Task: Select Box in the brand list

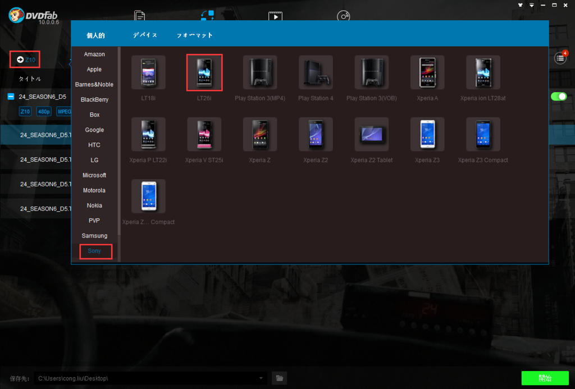Action: click(94, 115)
